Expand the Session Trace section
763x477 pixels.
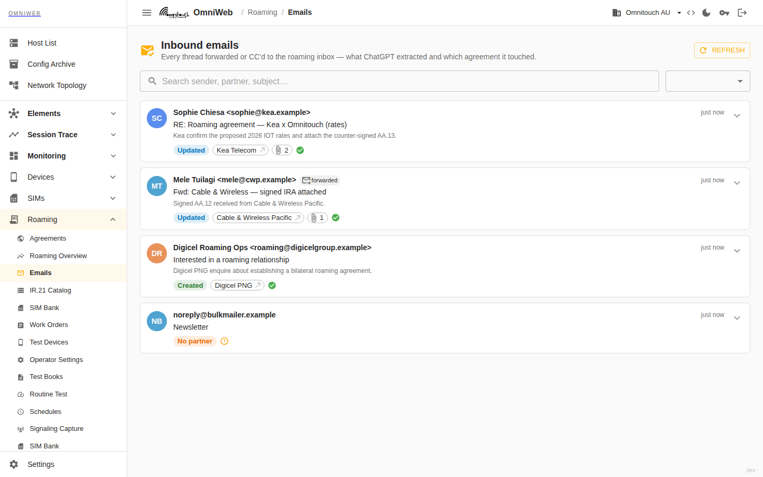click(64, 135)
